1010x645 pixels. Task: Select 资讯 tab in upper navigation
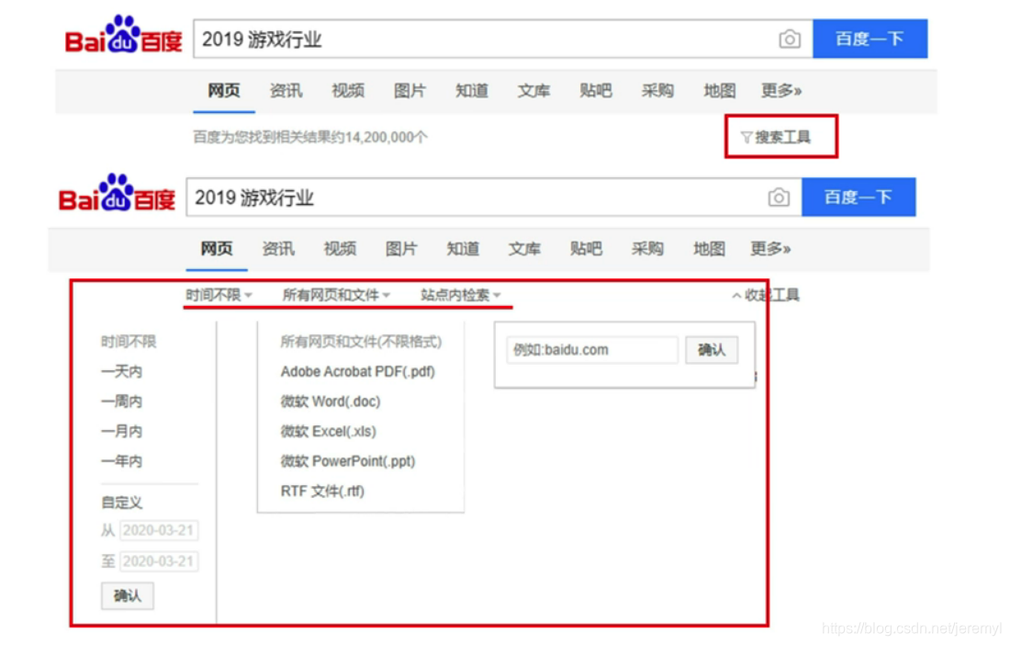pyautogui.click(x=286, y=91)
